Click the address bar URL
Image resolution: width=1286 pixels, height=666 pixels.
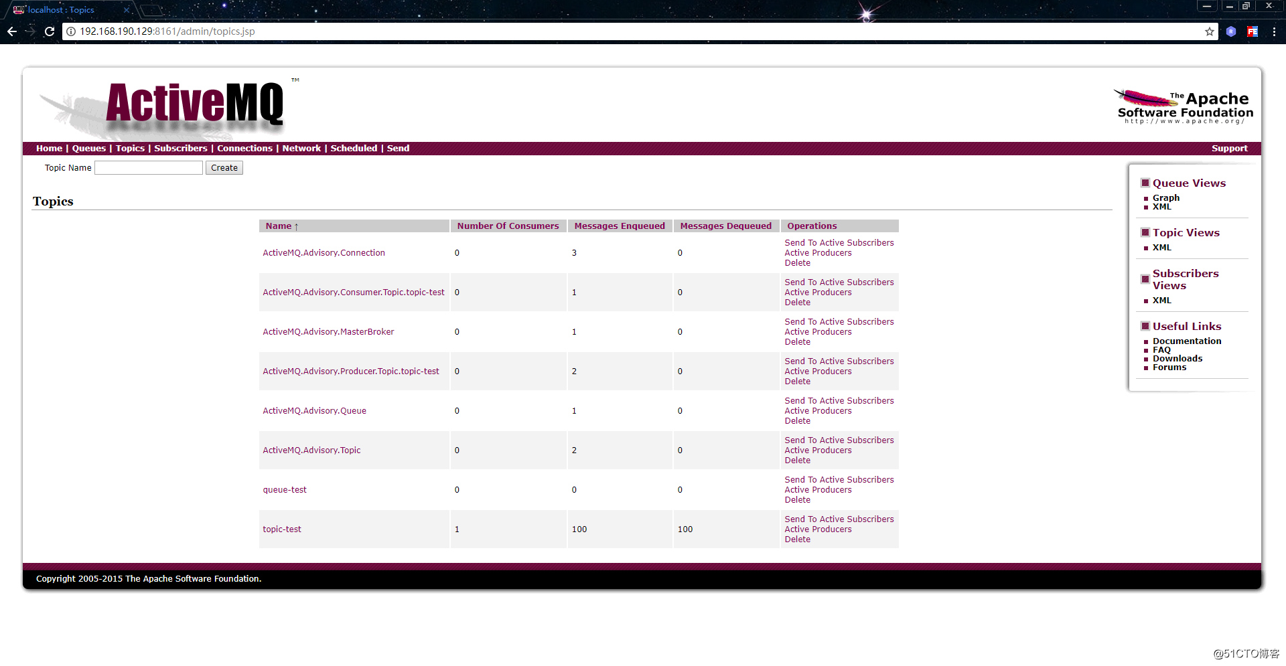point(167,31)
